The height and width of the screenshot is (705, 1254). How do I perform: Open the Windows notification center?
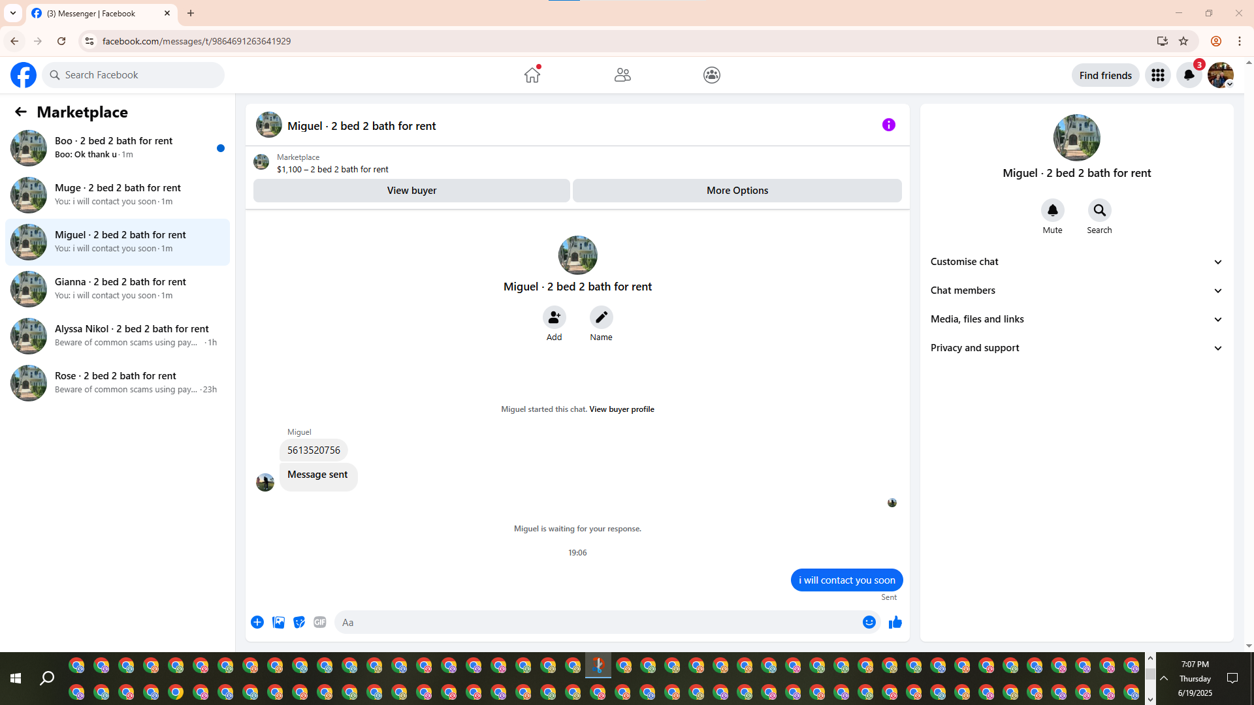[1232, 679]
